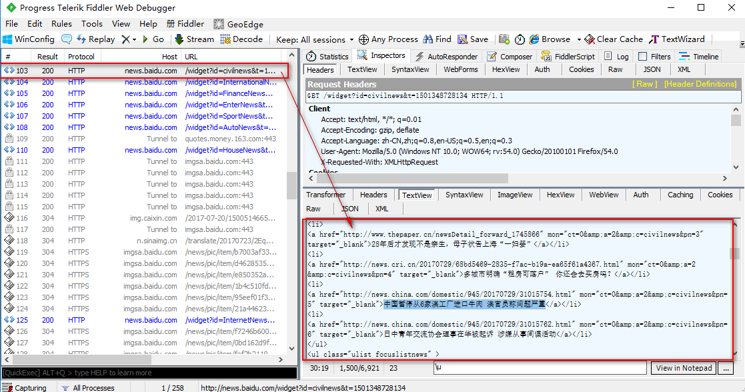
Task: Select session 104 InternationalNews row
Action: pos(143,82)
